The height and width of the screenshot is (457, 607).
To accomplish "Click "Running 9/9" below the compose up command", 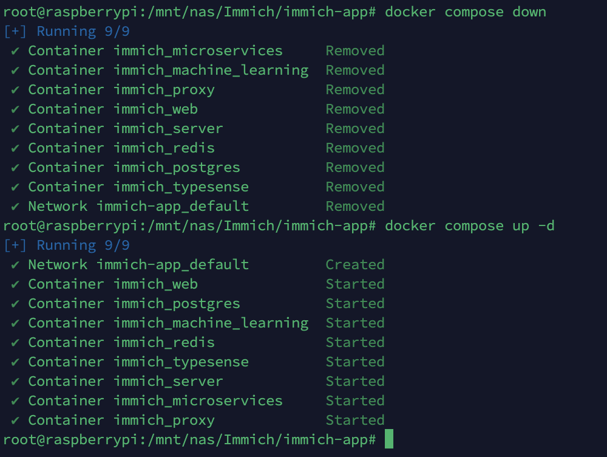I will pyautogui.click(x=66, y=246).
